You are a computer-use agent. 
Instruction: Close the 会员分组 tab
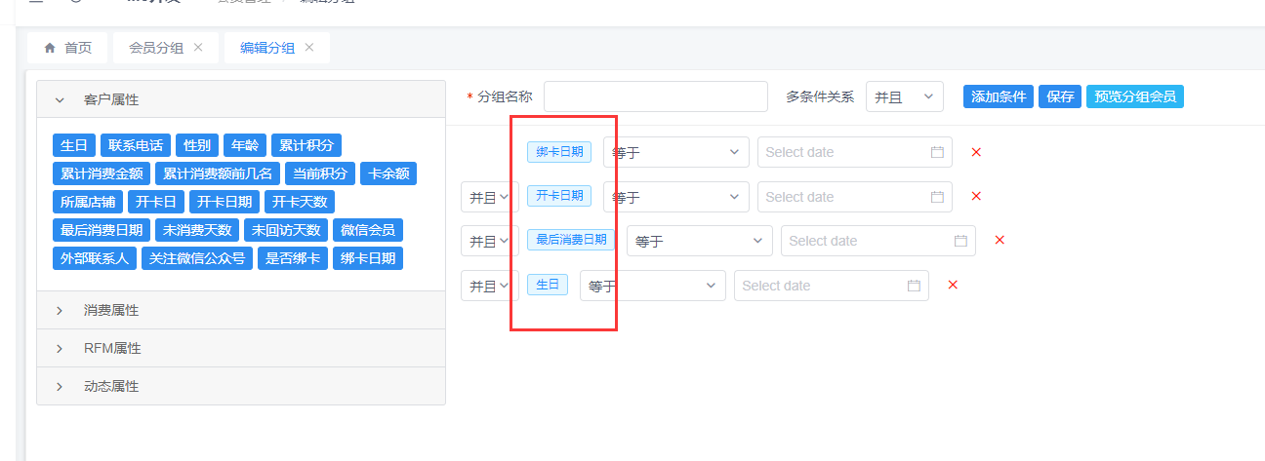[x=198, y=48]
